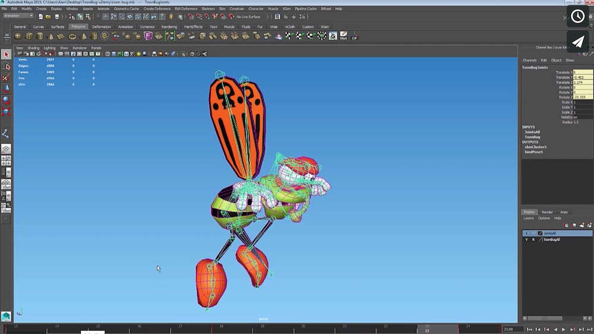Switch to the Rendering shelf tab
594x334 pixels.
tap(169, 27)
